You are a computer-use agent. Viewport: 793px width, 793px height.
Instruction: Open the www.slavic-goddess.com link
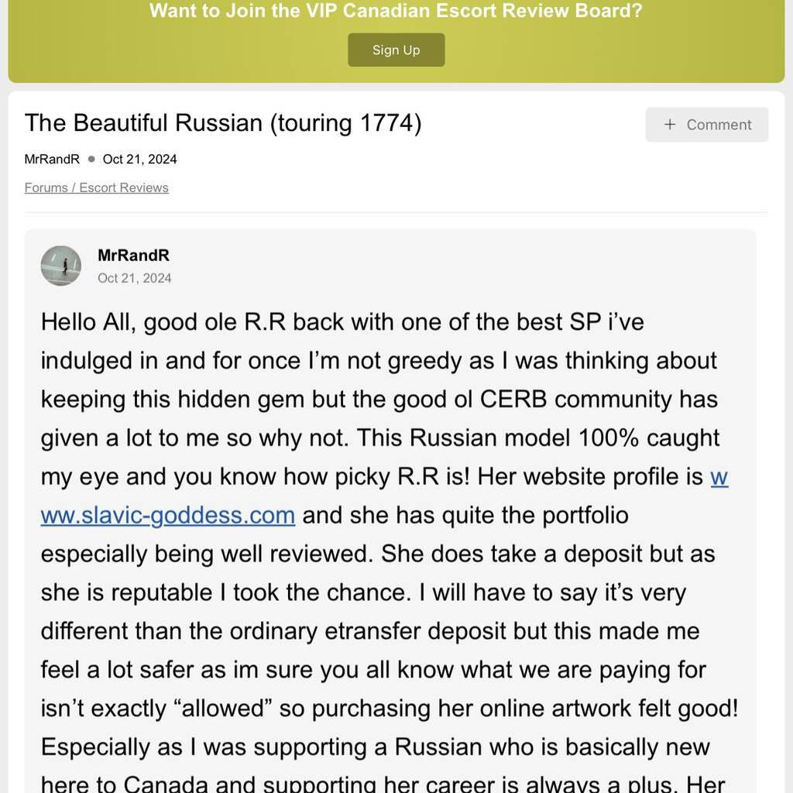tap(168, 515)
